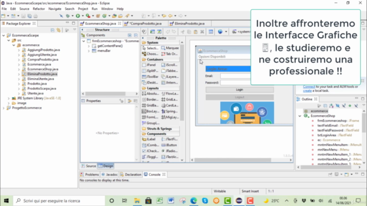Collapse all in Components structure panel
Viewport: 367px width, 206px height.
click(x=136, y=35)
